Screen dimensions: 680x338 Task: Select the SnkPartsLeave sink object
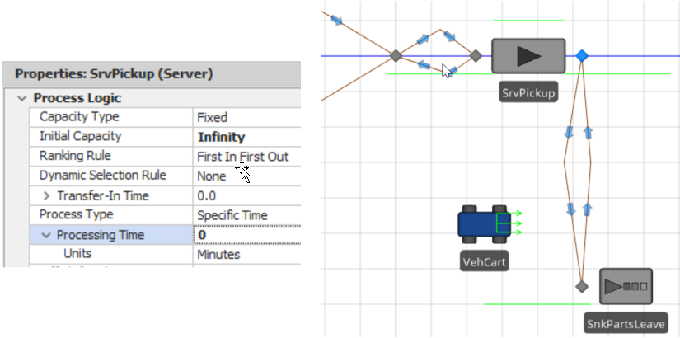(x=626, y=286)
